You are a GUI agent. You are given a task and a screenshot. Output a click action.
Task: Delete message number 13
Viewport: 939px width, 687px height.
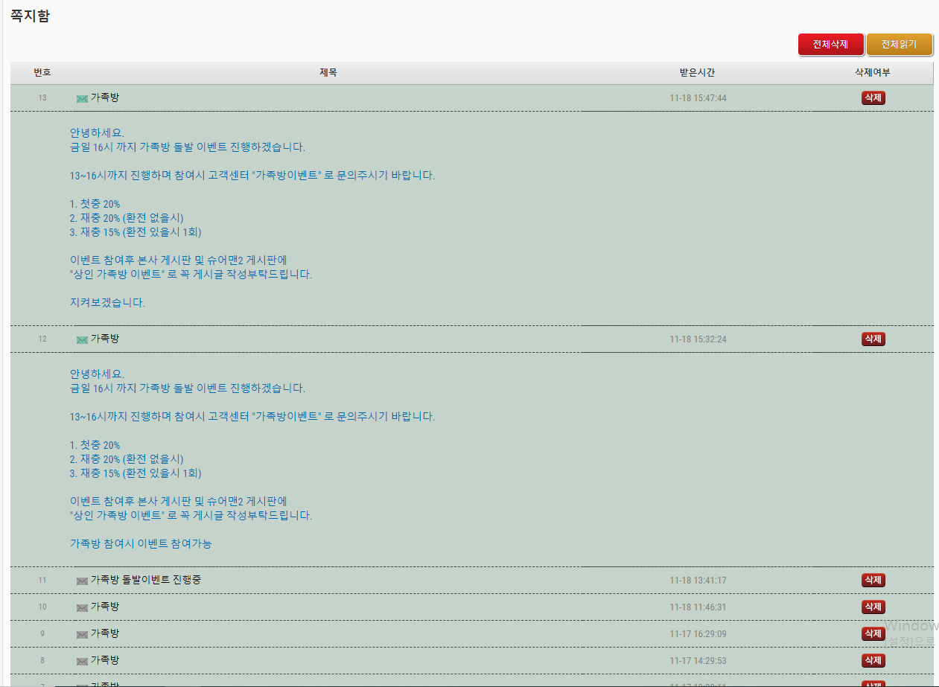(x=873, y=98)
